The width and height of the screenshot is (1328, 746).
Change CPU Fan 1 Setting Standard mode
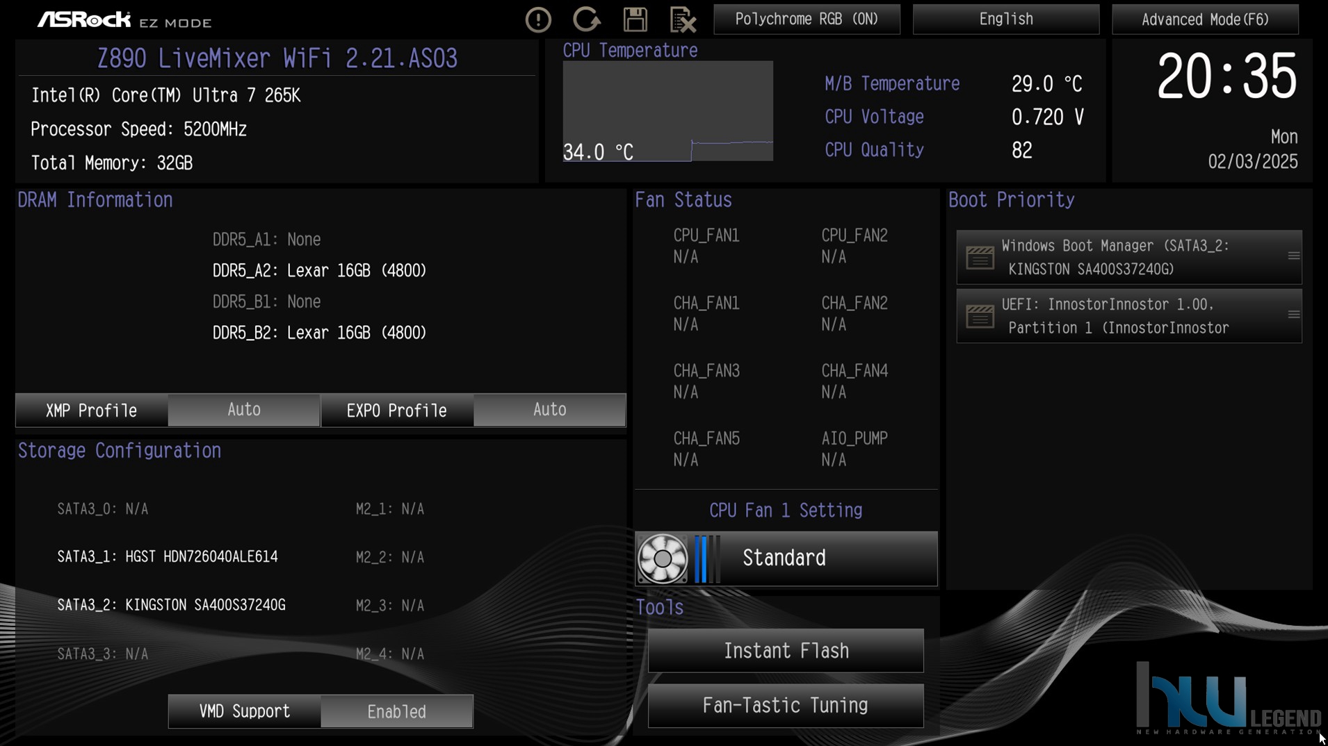click(786, 558)
